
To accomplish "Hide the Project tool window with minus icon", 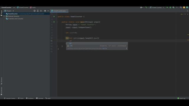I will point(48,11).
